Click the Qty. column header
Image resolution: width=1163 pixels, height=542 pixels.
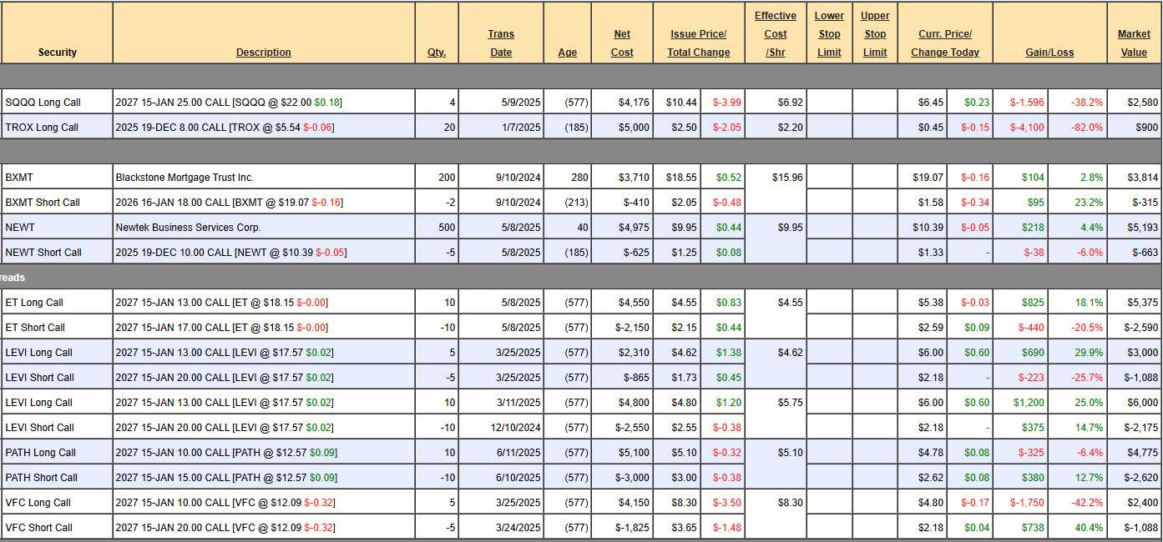436,52
